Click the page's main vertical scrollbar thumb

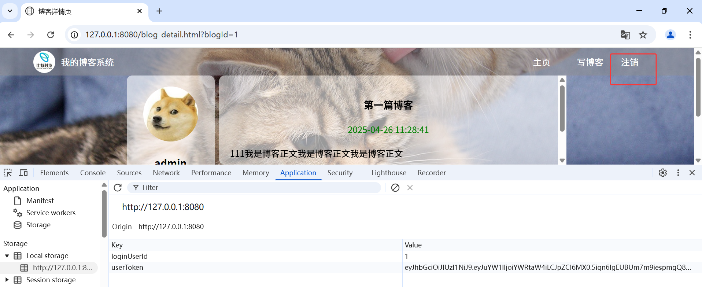coord(698,87)
